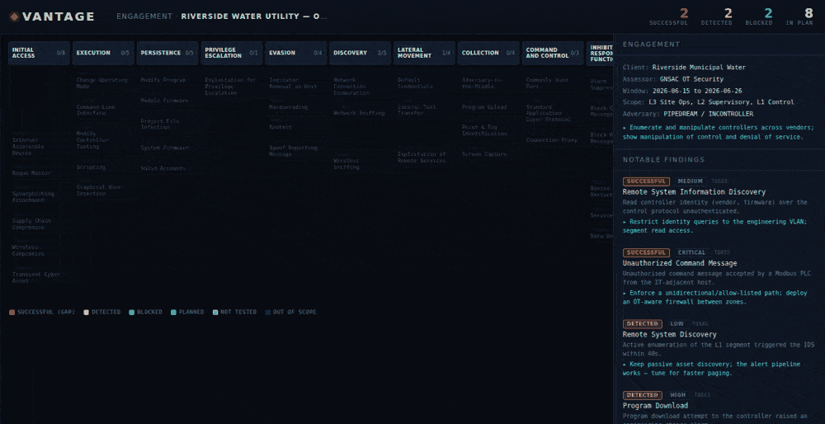Screen dimensions: 825x424
Task: Open the Collection tactic column header
Action: (488, 53)
